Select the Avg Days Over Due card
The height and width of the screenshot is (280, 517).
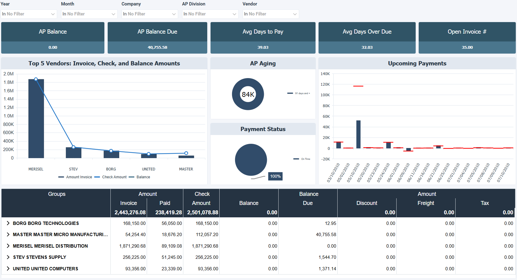pos(367,38)
